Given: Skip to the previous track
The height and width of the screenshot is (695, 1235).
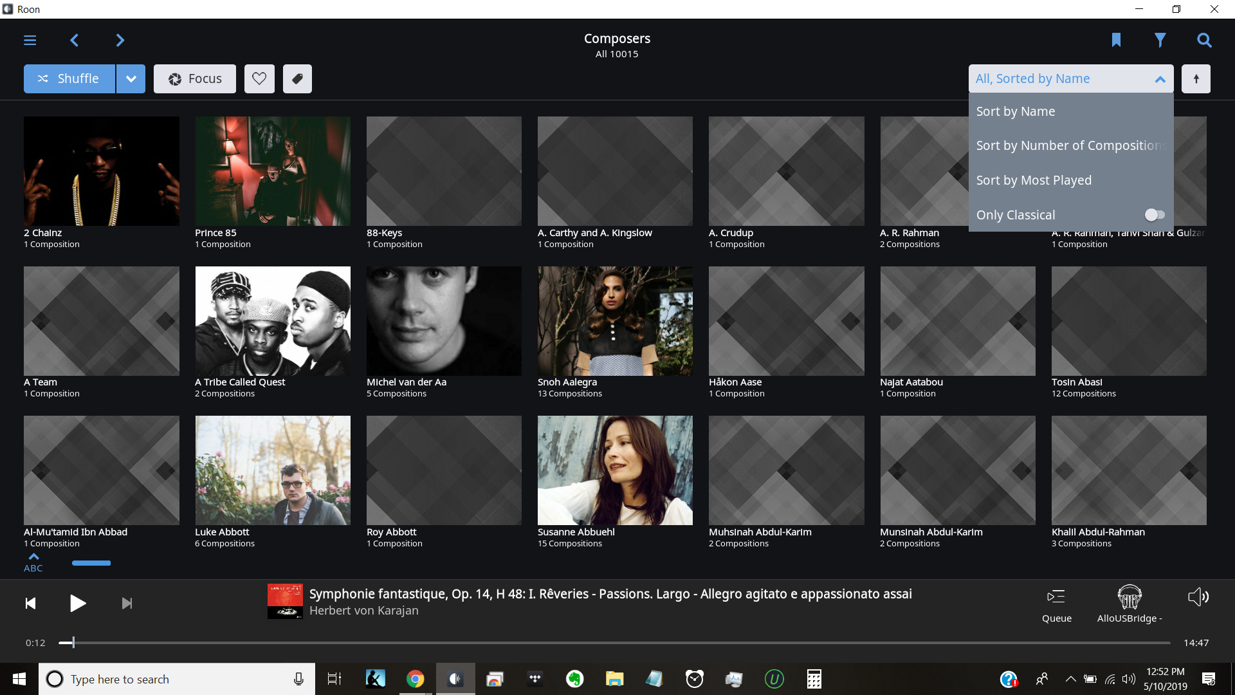Looking at the screenshot, I should (30, 603).
